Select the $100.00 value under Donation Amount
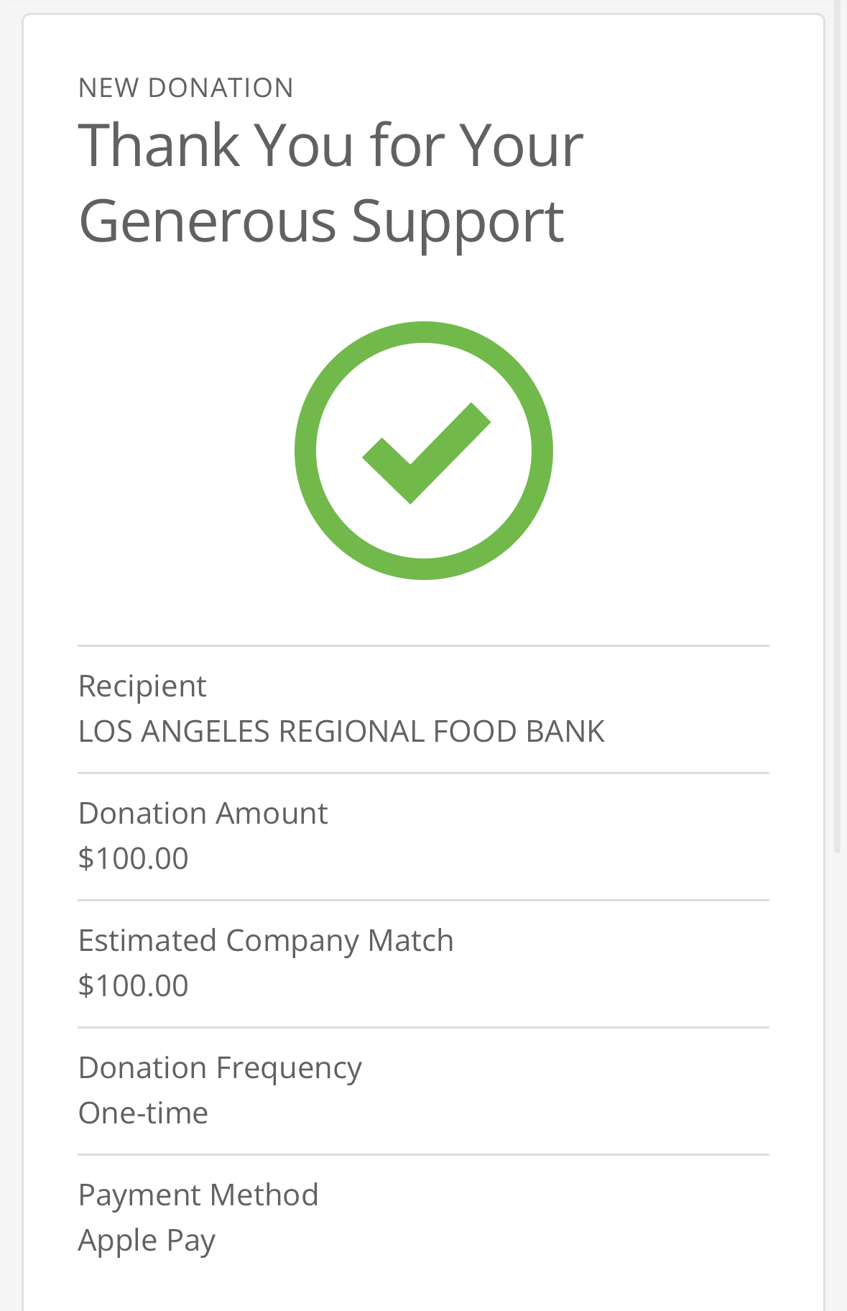The width and height of the screenshot is (847, 1311). point(134,859)
